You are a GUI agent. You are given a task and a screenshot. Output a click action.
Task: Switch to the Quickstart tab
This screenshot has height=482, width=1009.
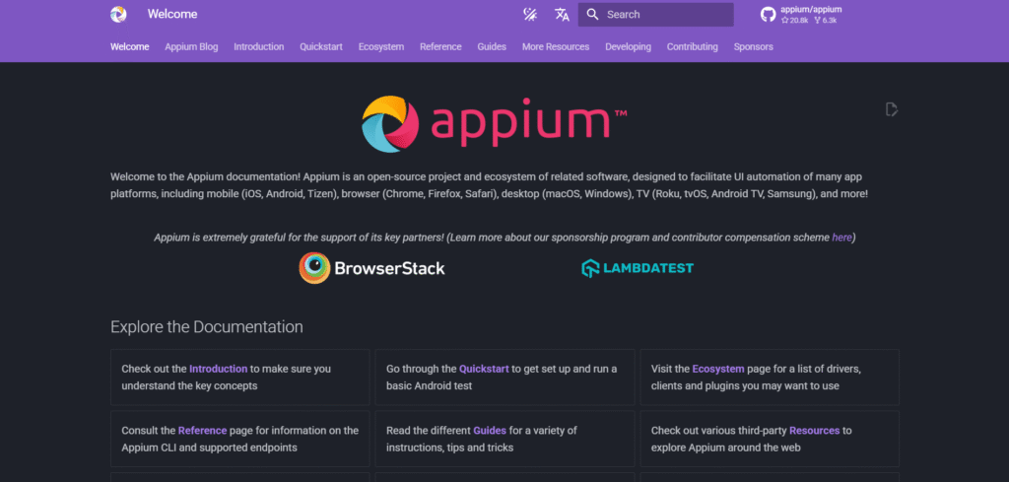[x=321, y=47]
